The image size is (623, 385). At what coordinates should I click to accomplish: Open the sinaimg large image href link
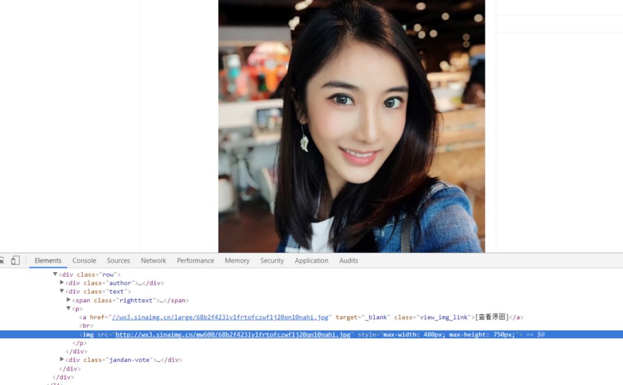click(220, 317)
